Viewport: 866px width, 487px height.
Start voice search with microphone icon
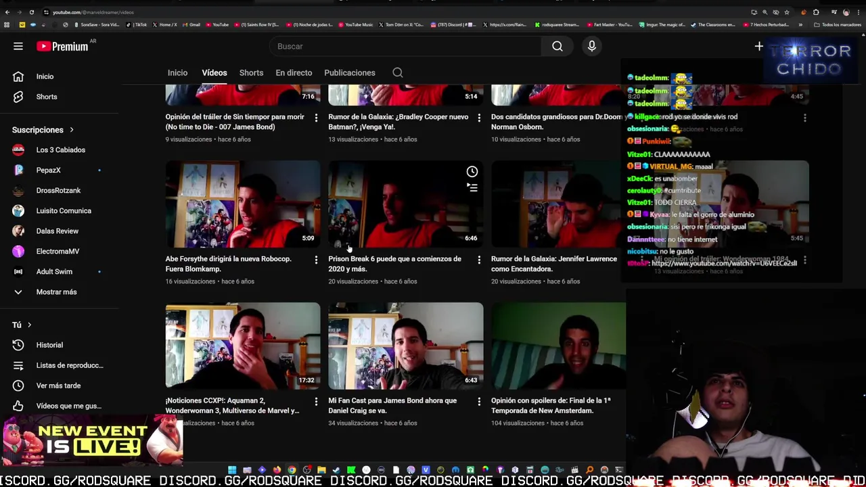pyautogui.click(x=591, y=46)
